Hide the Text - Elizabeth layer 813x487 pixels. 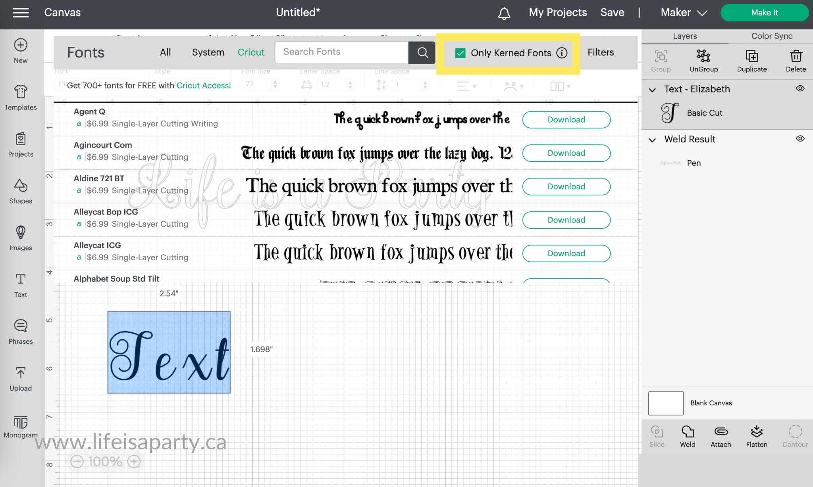(x=800, y=88)
